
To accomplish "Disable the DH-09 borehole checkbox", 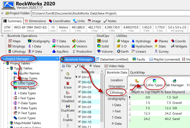I will tap(80, 117).
